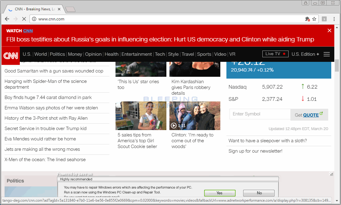Open the Opinion section
Viewport: 341px width, 205px height.
[x=93, y=54]
